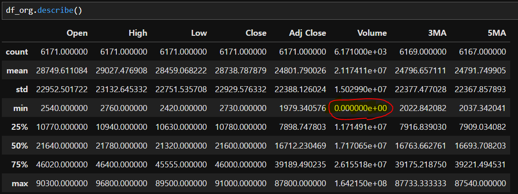This screenshot has height=194, width=518.
Task: Click the 50% row label
Action: click(20, 146)
